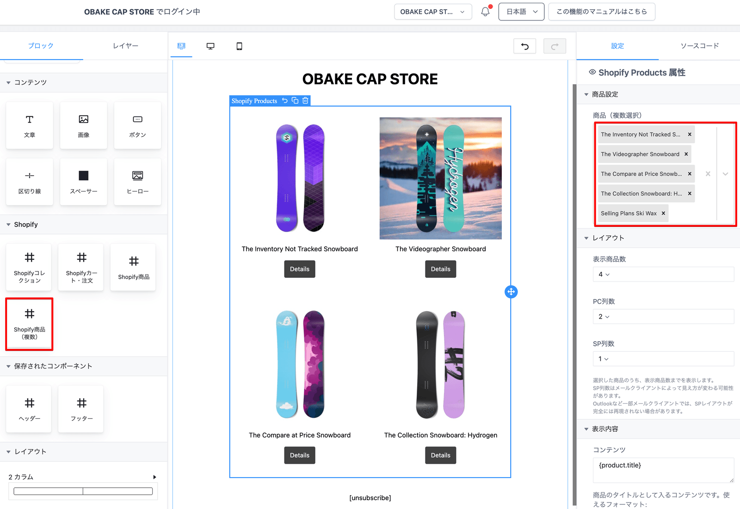Undo the last change
The width and height of the screenshot is (740, 509).
click(x=525, y=46)
